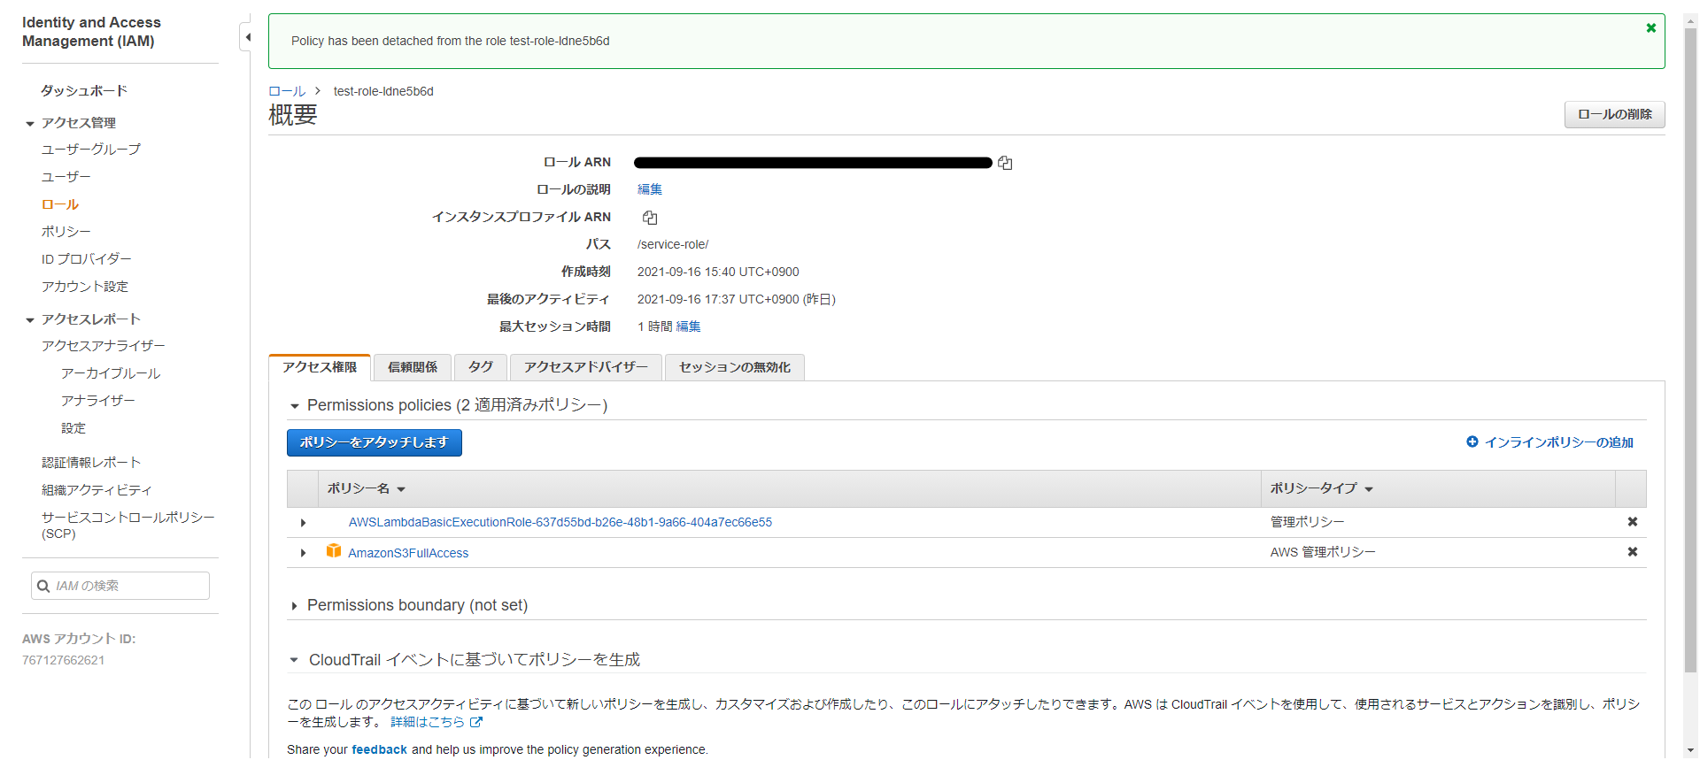The height and width of the screenshot is (760, 1700).
Task: Open ユーザーグループ in the sidebar
Action: [x=91, y=150]
